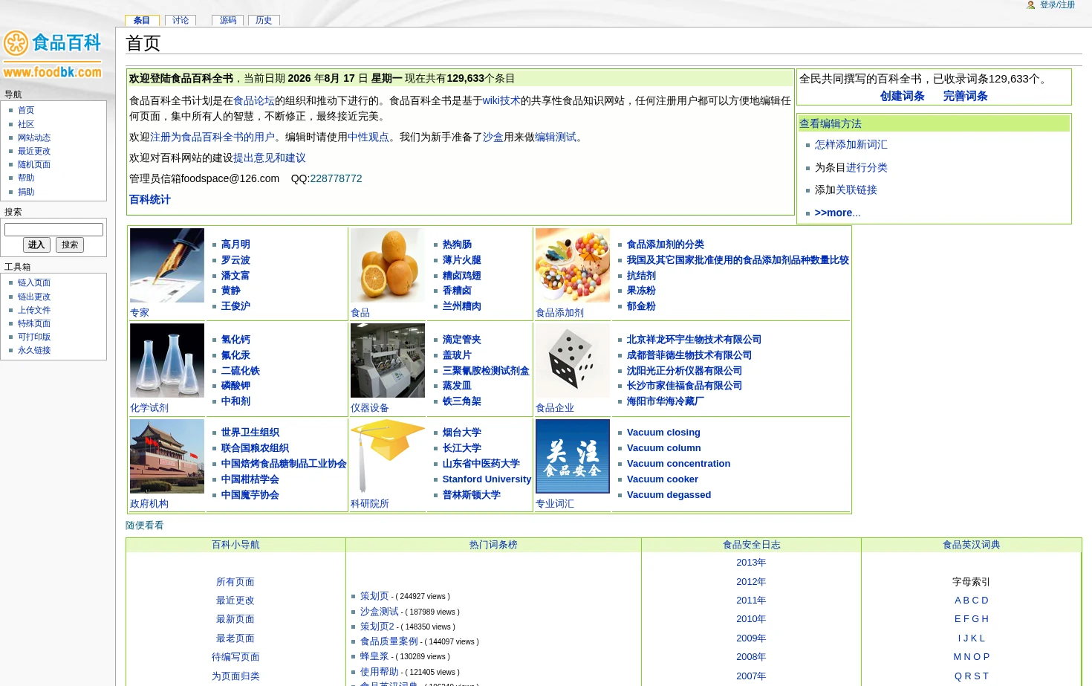Switch to the 条目 tab

pos(142,20)
